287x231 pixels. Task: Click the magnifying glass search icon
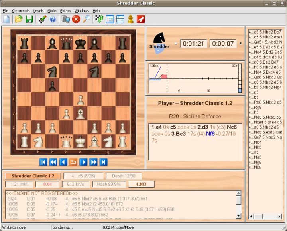pos(86,19)
